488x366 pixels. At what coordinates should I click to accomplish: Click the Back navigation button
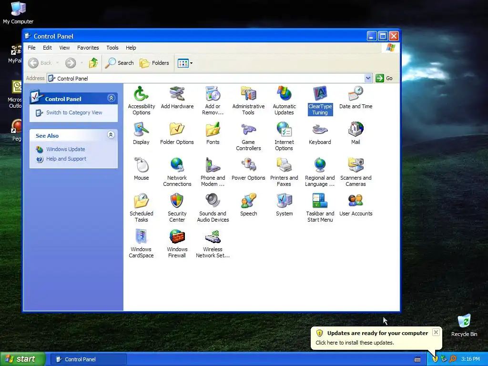[40, 63]
